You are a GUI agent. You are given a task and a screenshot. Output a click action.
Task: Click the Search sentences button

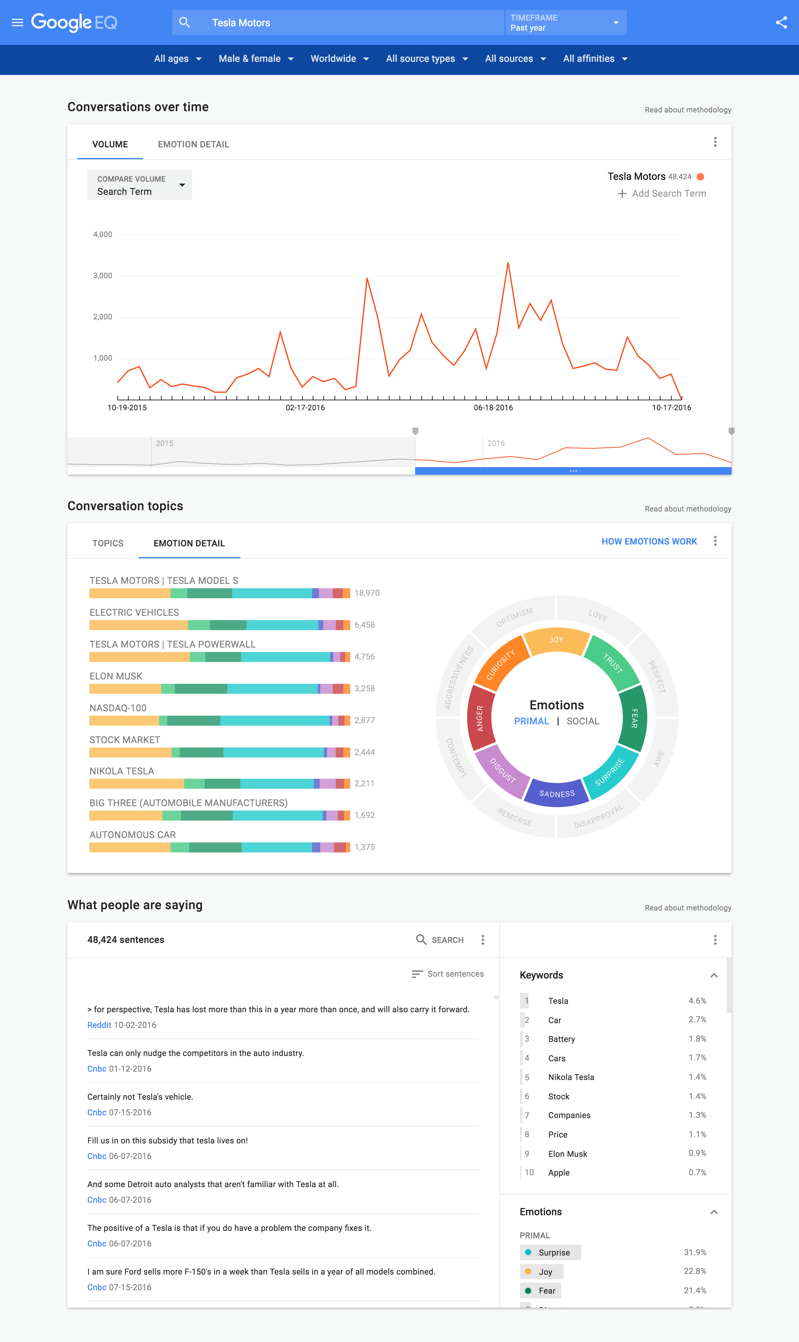(439, 940)
